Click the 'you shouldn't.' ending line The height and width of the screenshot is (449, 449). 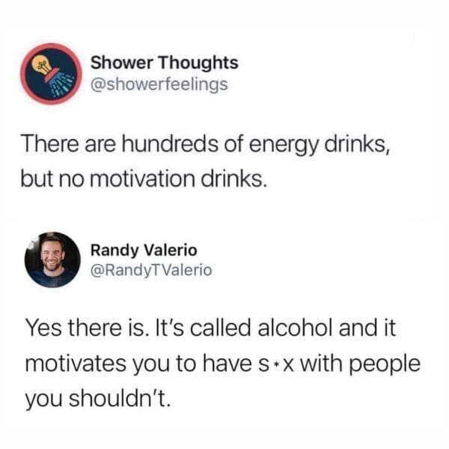tap(97, 400)
